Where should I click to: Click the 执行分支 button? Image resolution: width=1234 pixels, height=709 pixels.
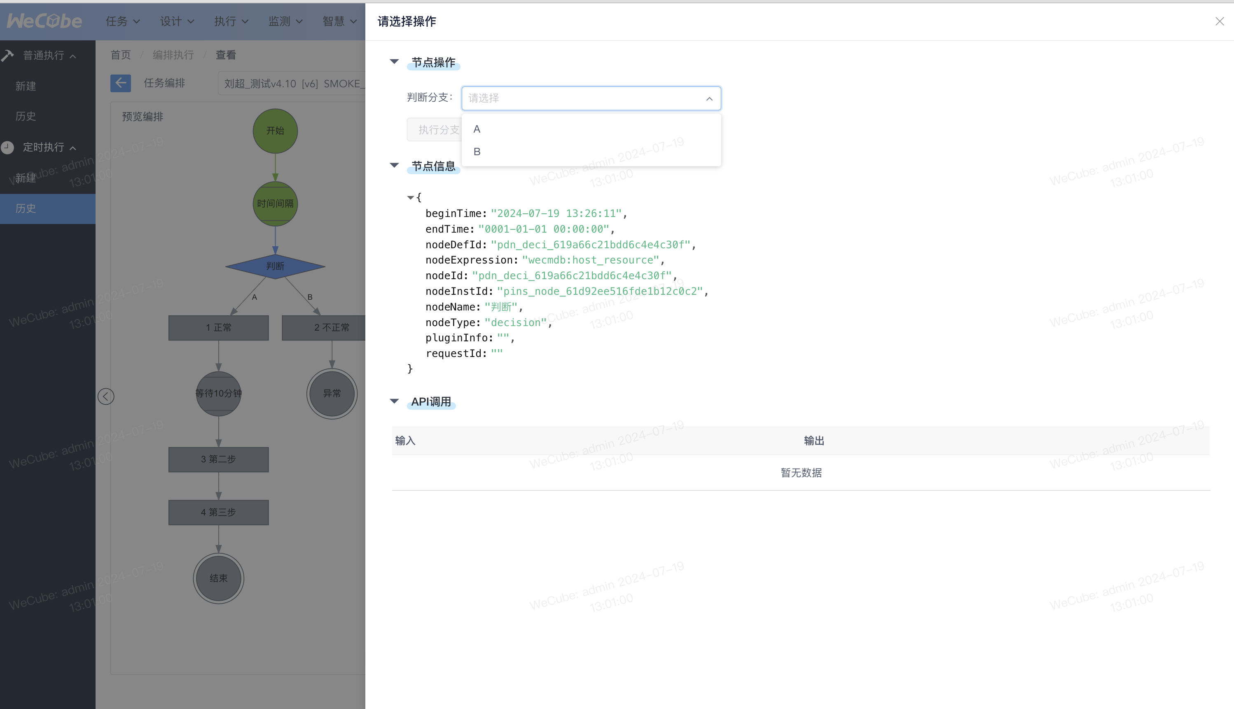(435, 130)
